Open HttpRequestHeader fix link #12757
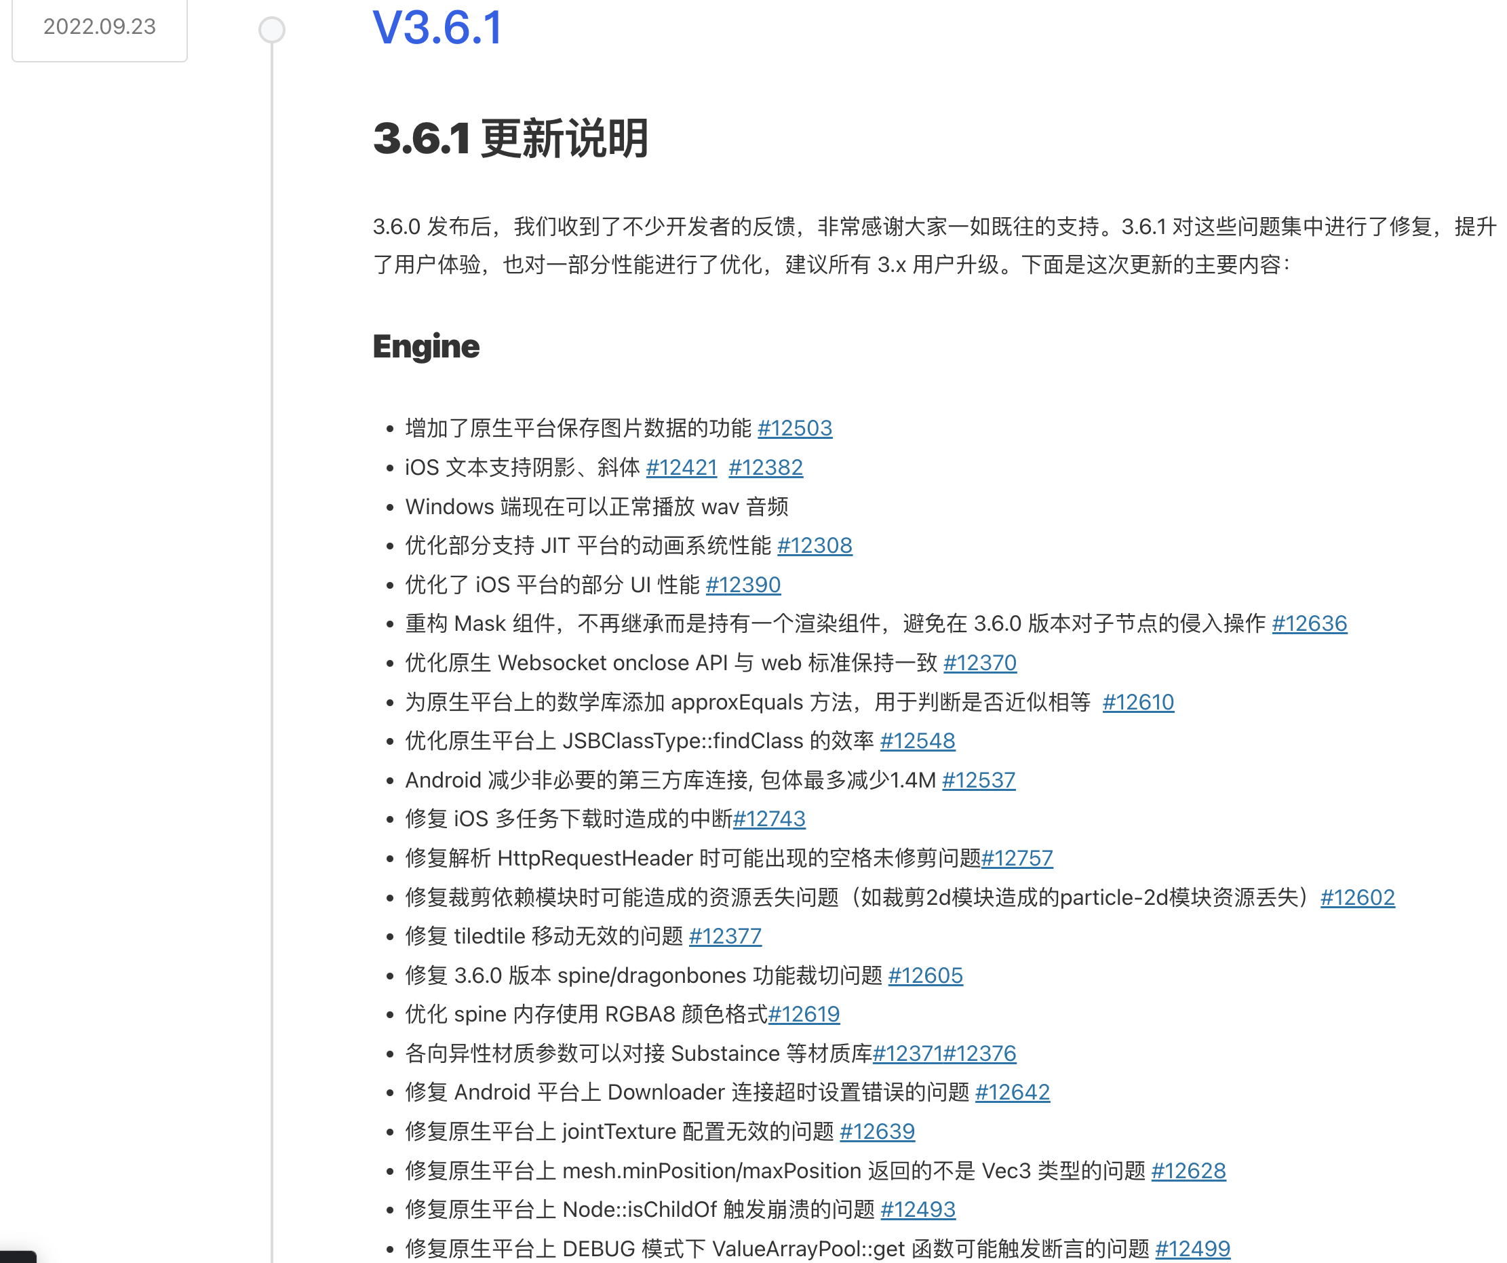The height and width of the screenshot is (1263, 1507). point(1017,858)
